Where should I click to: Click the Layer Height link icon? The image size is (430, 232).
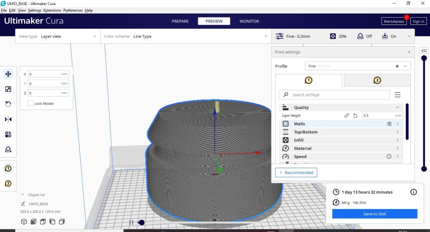click(347, 116)
